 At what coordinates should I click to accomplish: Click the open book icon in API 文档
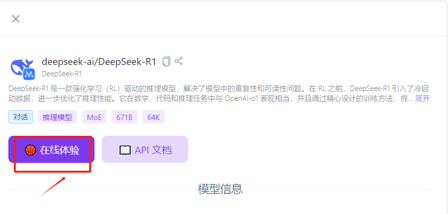coord(125,150)
